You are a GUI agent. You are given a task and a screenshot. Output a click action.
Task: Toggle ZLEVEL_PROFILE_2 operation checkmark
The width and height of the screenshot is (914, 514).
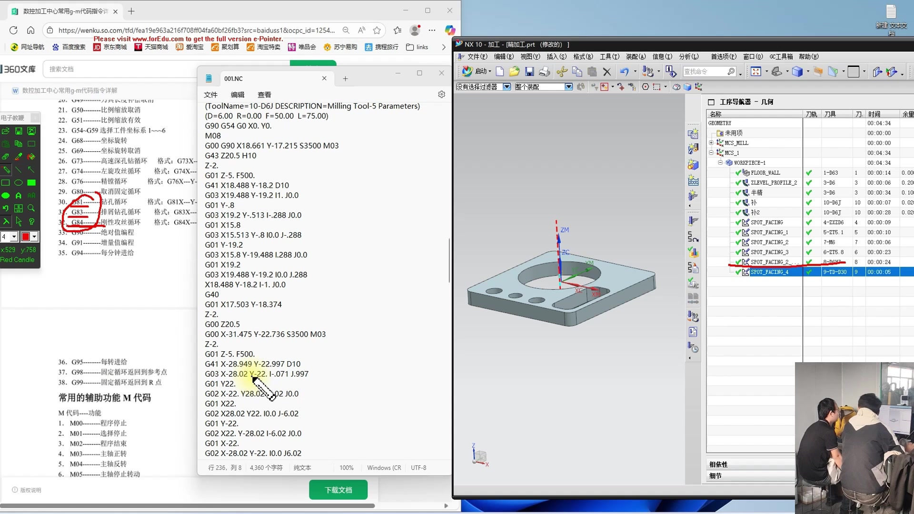click(738, 183)
